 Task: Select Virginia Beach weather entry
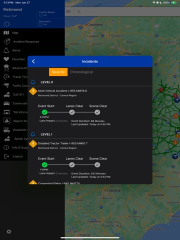tap(47, 13)
